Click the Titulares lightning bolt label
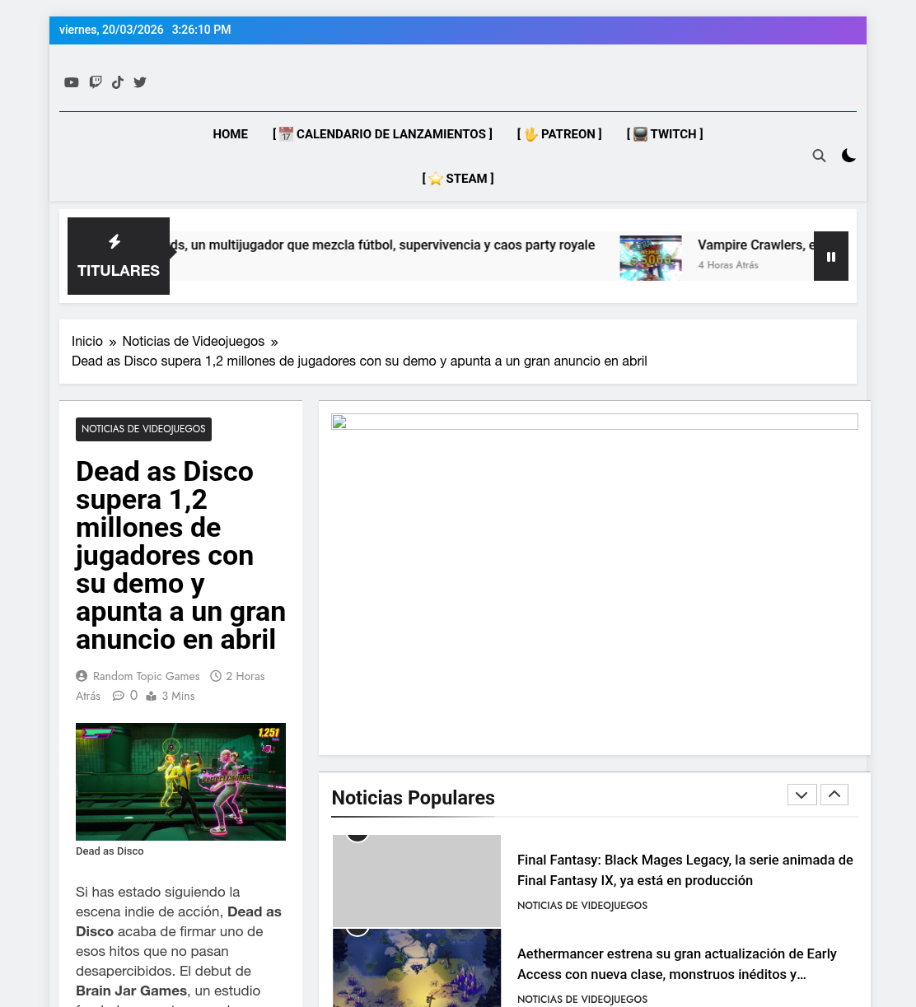 point(119,256)
